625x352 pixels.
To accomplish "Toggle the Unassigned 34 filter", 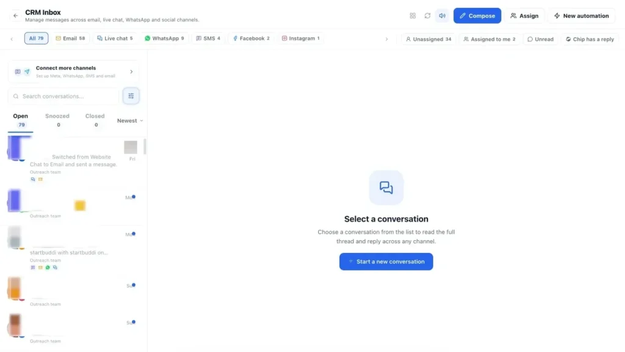I will point(428,39).
